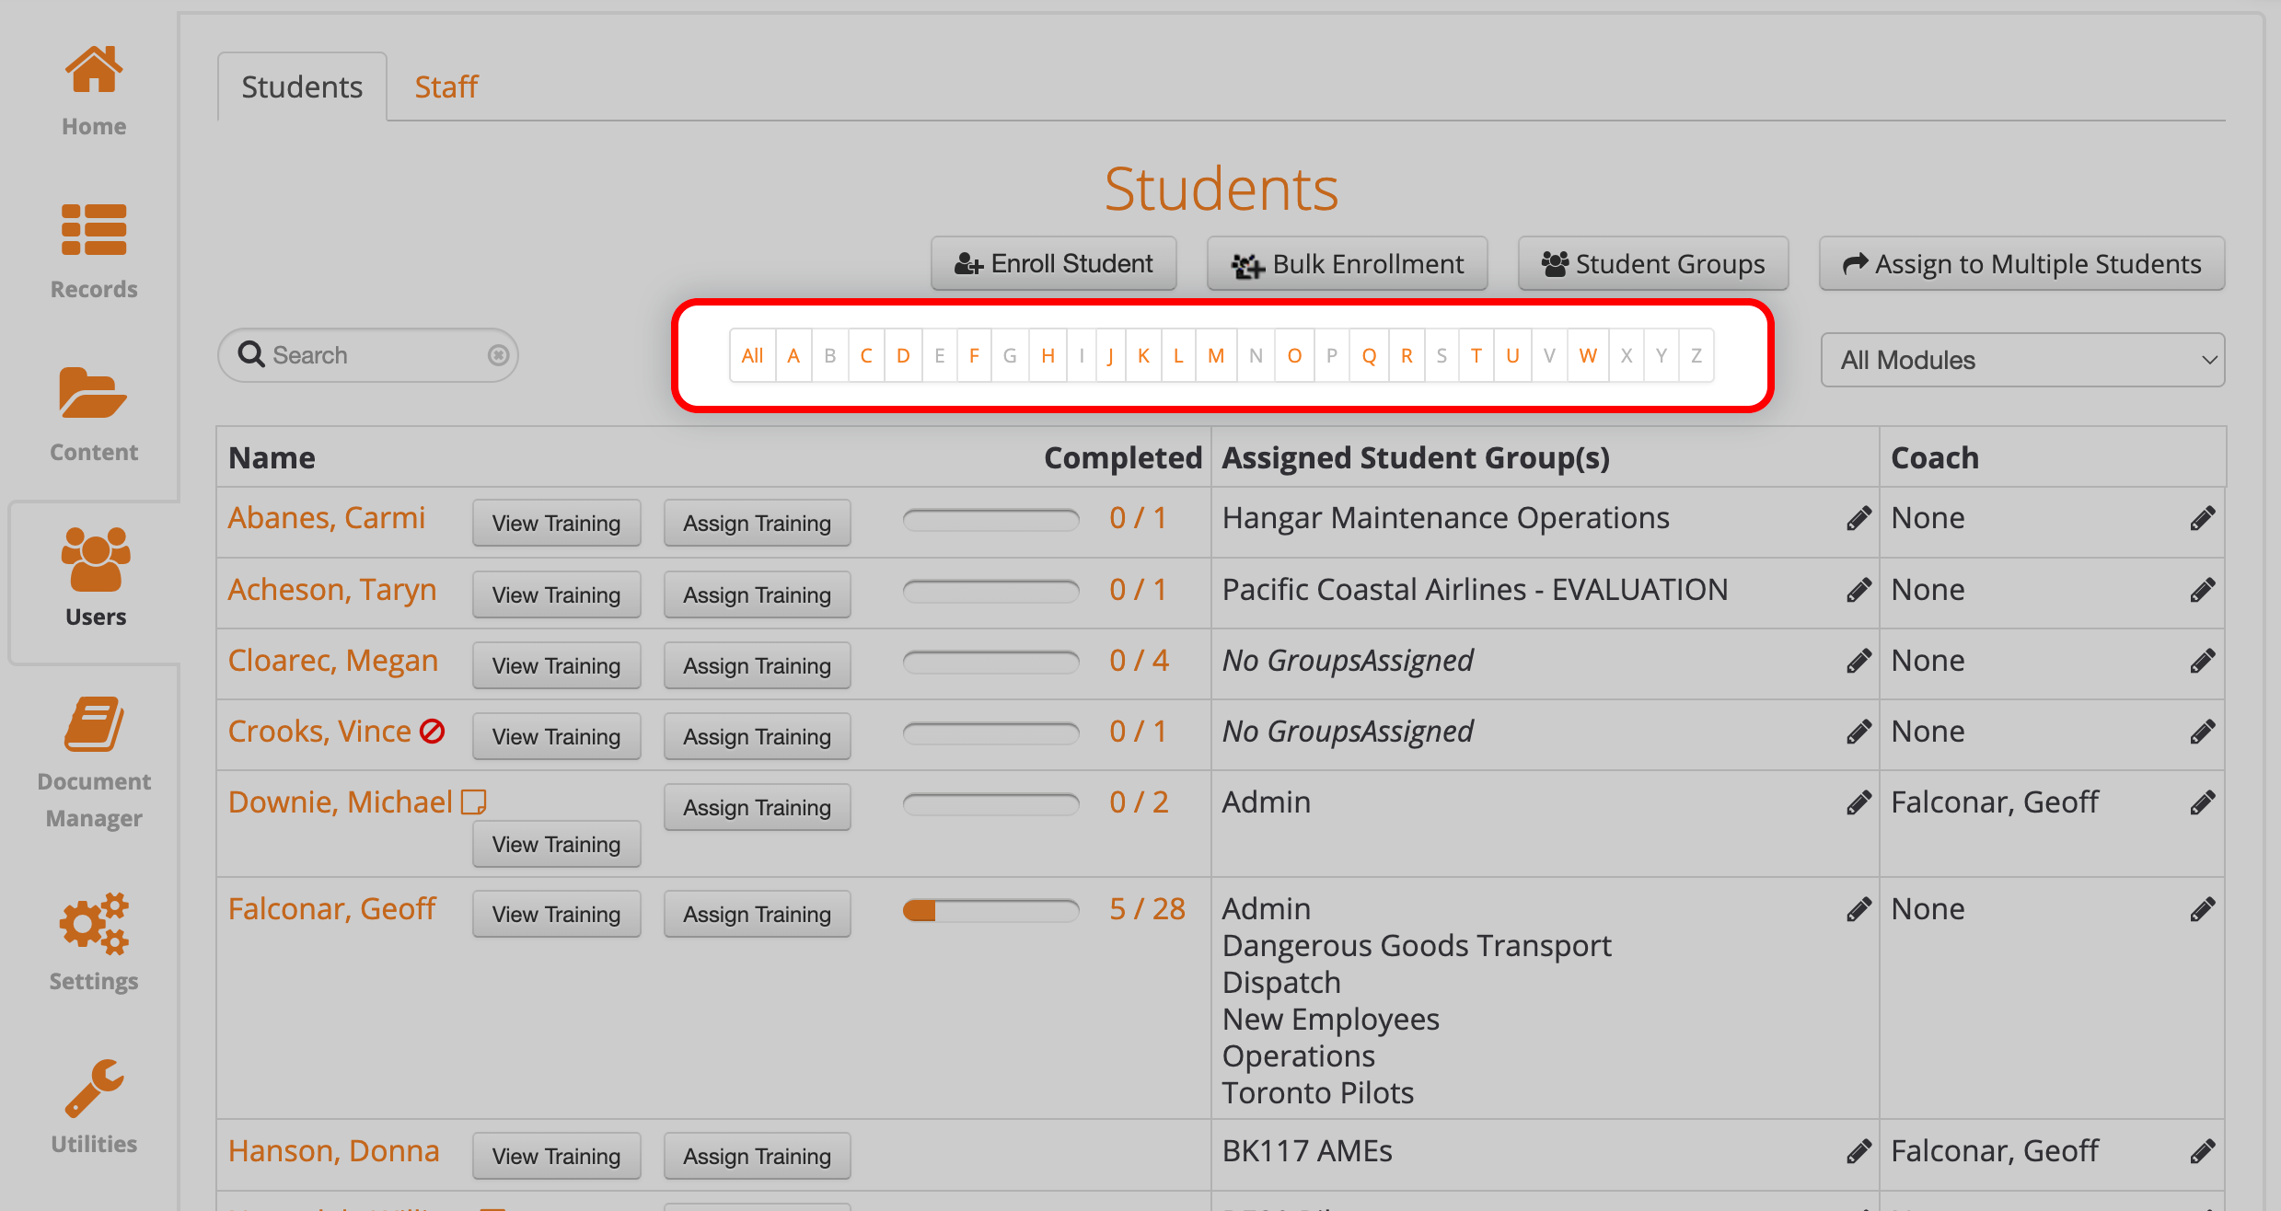
Task: Open Falconar, Geoff student profile link
Action: pos(331,909)
